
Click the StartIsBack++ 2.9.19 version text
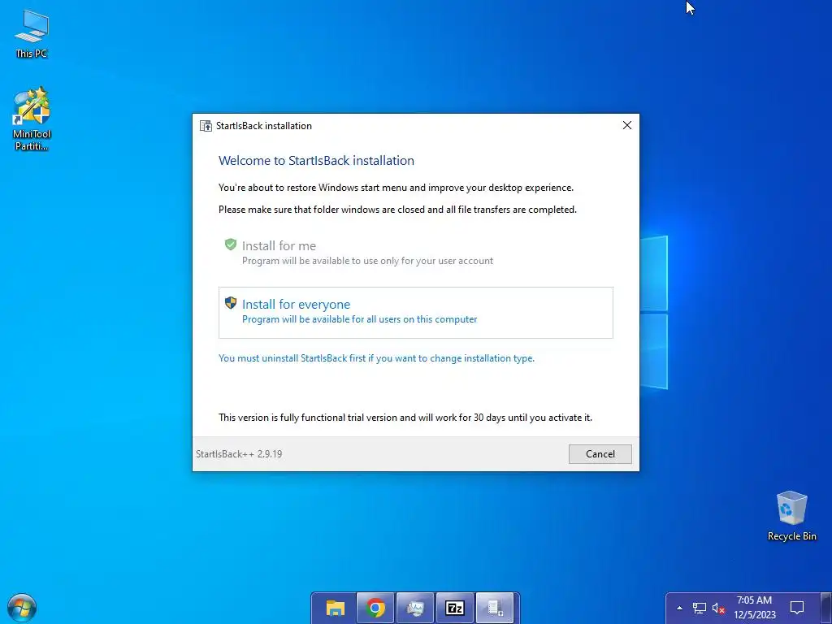tap(239, 454)
